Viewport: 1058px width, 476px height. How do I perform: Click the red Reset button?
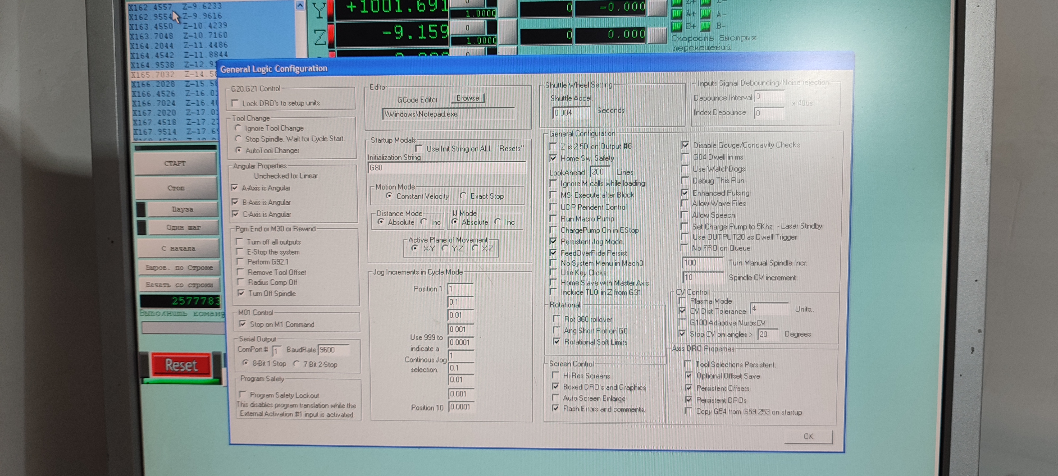pos(181,365)
